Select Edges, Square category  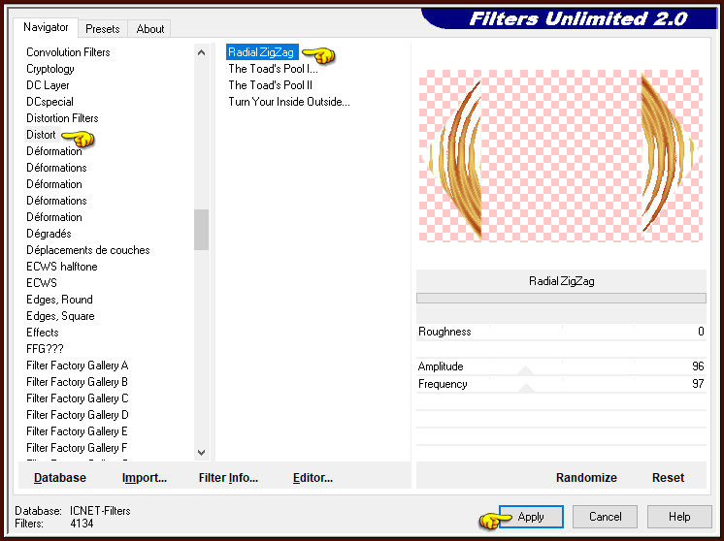pos(60,316)
